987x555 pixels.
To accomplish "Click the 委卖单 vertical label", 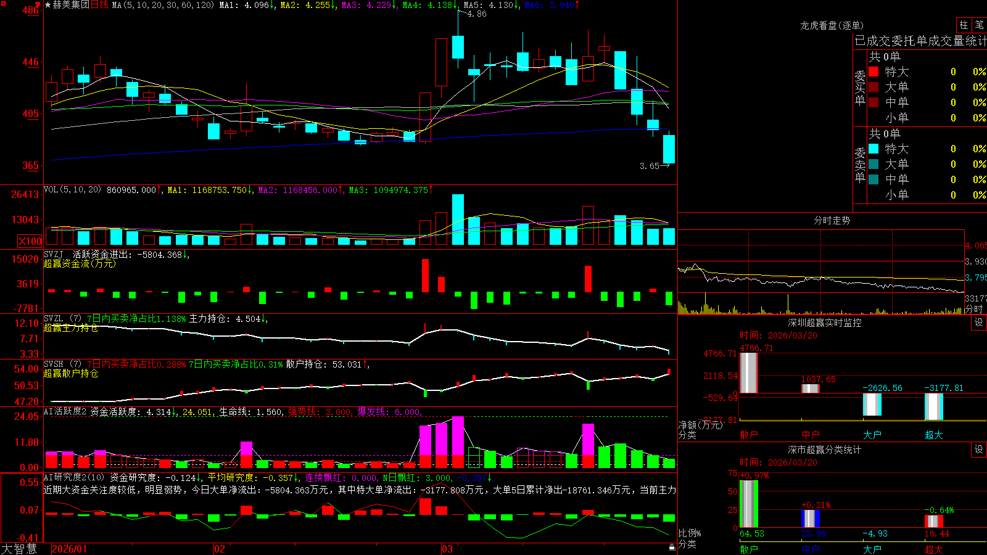I will point(860,165).
